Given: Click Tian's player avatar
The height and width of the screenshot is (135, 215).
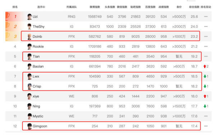Looking at the screenshot, I should [x=29, y=56].
